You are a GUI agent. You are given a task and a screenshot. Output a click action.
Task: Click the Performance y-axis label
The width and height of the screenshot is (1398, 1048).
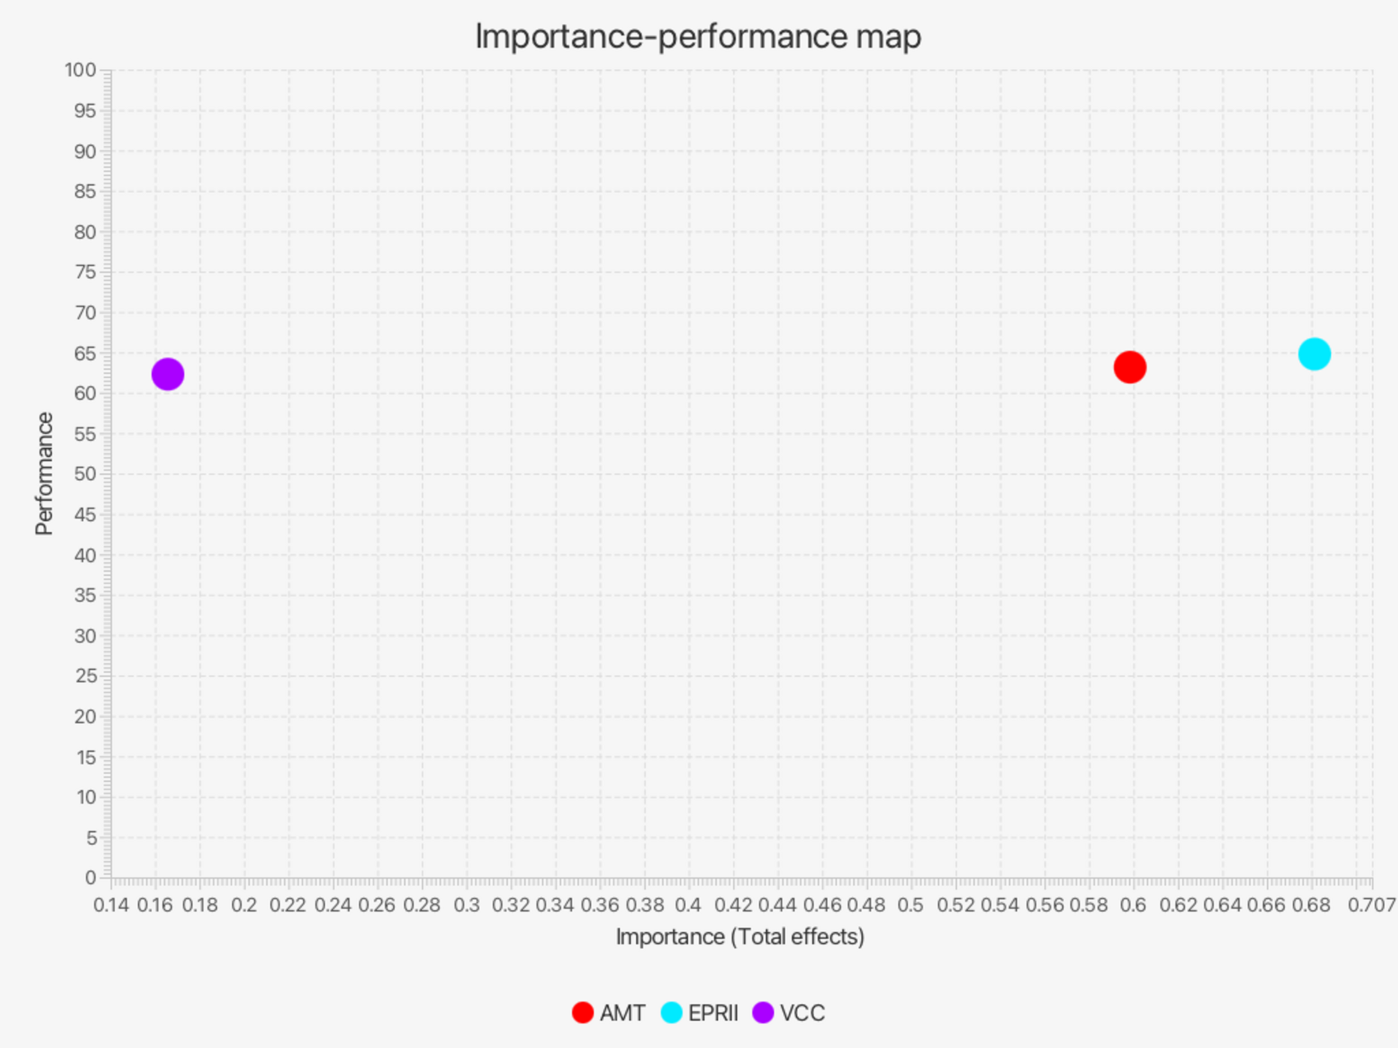pyautogui.click(x=44, y=473)
